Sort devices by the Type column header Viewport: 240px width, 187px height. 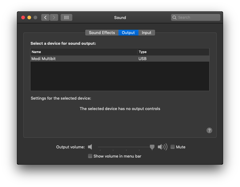pyautogui.click(x=173, y=52)
